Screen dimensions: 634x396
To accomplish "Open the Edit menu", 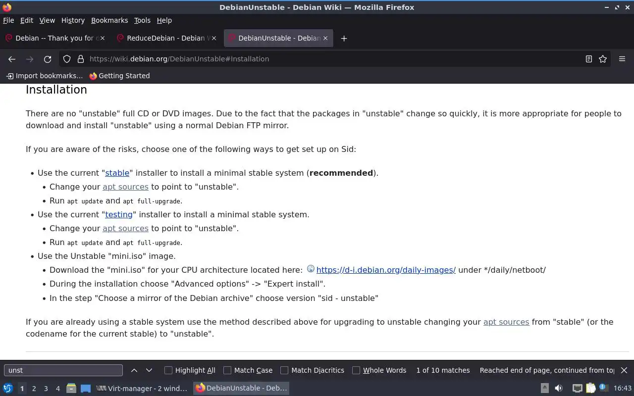I will click(27, 20).
